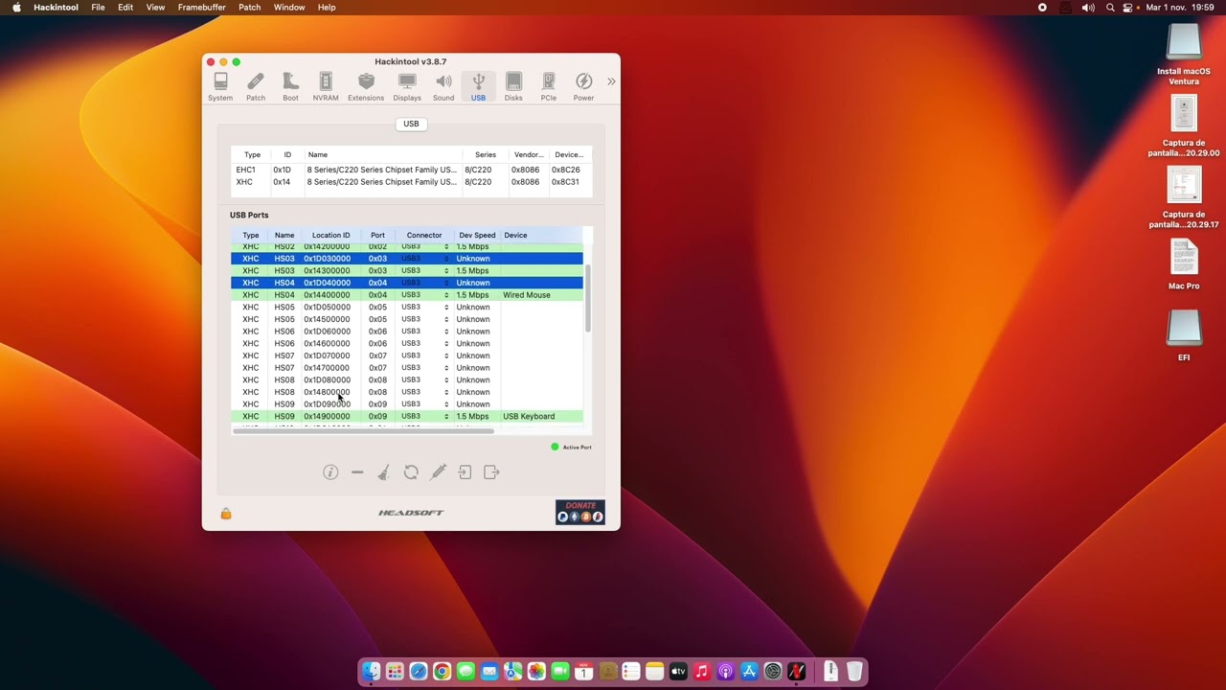Open the Patch menu in menu bar
The image size is (1226, 690).
pyautogui.click(x=249, y=8)
